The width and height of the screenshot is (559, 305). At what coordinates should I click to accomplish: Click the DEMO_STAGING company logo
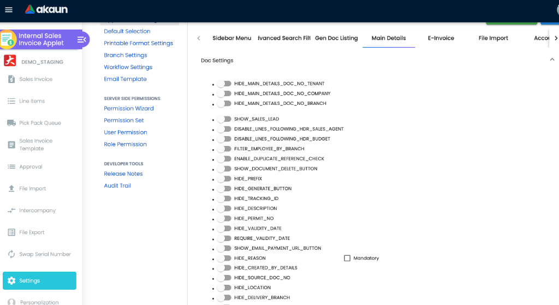(x=10, y=61)
